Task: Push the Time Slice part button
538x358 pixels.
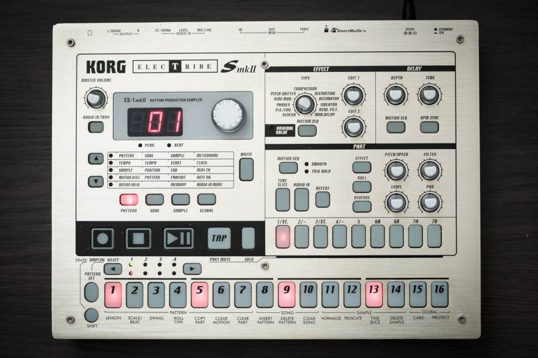Action: 283,199
